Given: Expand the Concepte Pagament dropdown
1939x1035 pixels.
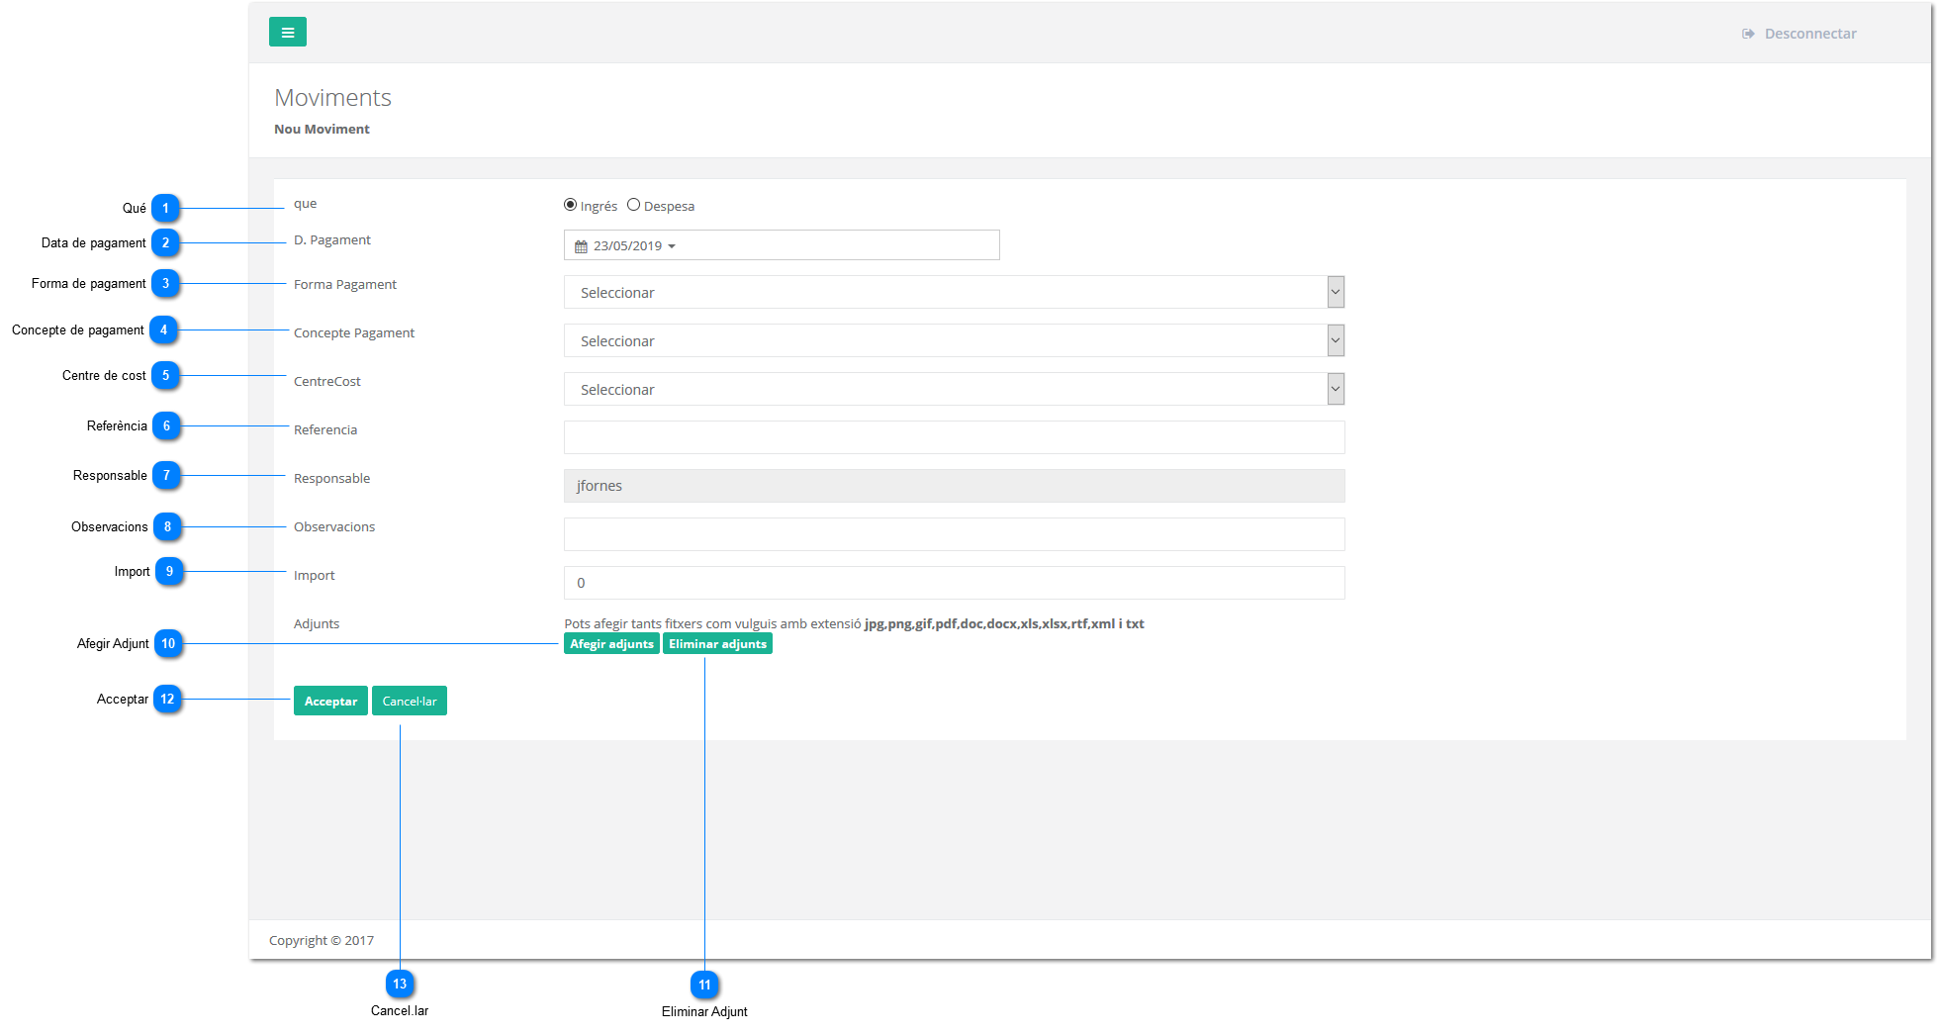Looking at the screenshot, I should click(x=953, y=340).
